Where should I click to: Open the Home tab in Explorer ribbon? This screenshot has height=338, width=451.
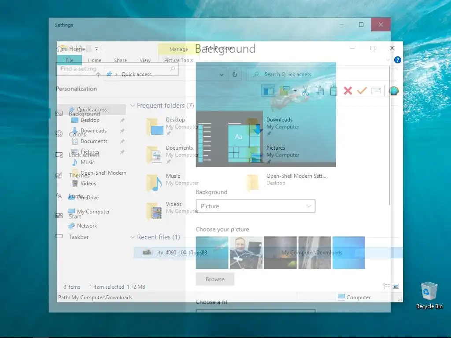95,60
